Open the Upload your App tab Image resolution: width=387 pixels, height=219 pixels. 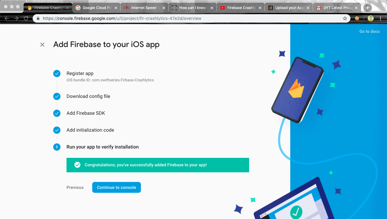tap(287, 8)
